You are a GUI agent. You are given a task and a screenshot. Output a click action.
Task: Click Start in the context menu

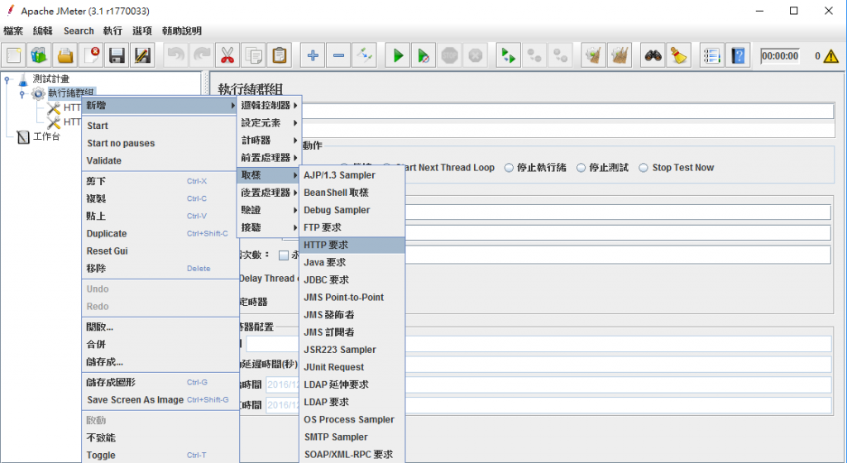pyautogui.click(x=160, y=126)
